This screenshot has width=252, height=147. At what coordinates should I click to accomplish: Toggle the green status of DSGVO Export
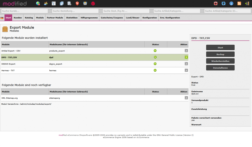tap(155, 64)
